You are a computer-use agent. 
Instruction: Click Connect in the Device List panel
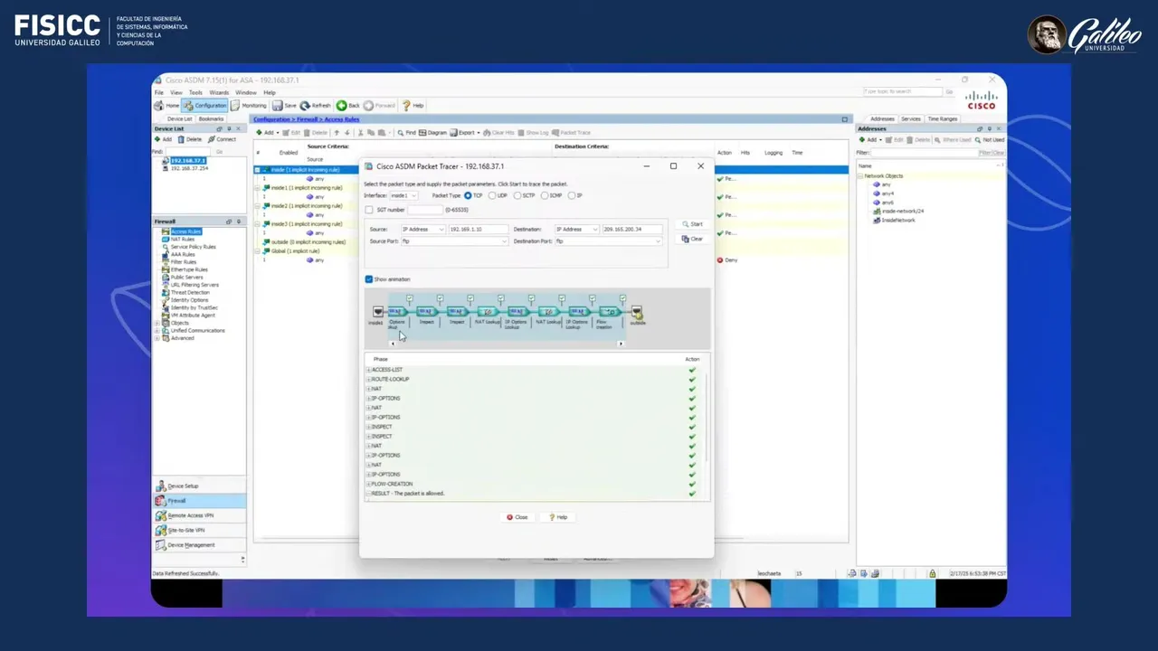click(222, 139)
